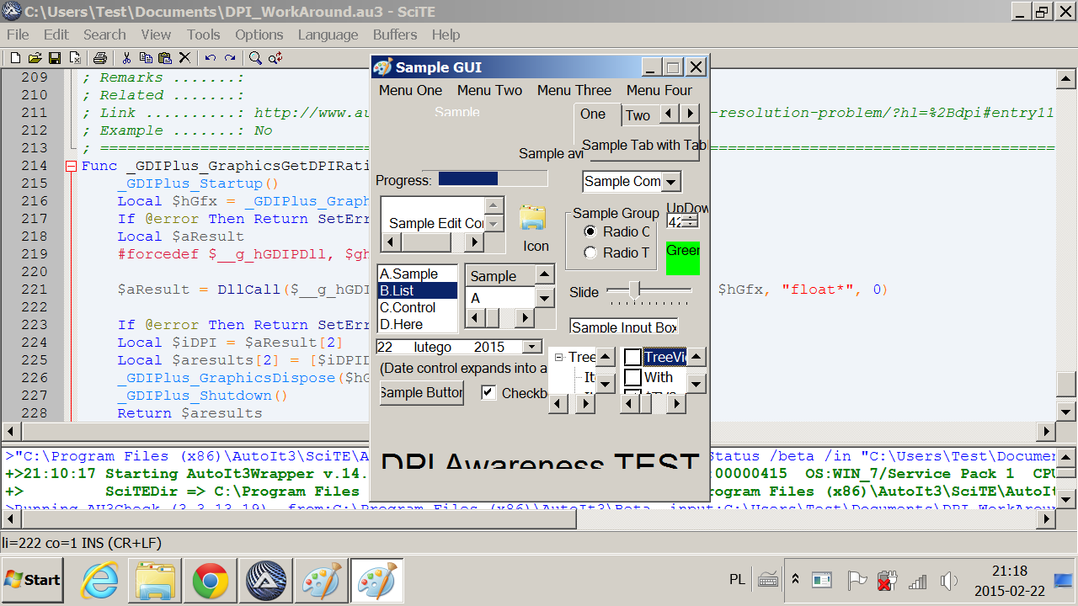Open Replace with the magnifier-arrows icon
This screenshot has height=606, width=1078.
coord(275,58)
